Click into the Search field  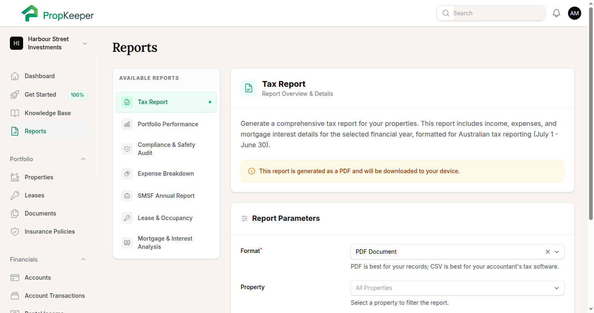point(498,13)
